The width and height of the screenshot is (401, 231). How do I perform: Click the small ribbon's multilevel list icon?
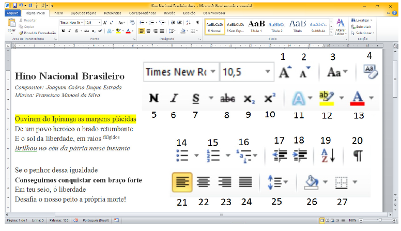[162, 23]
